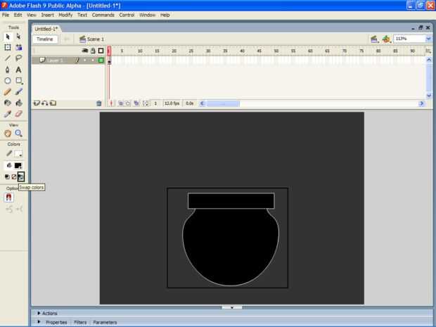Open the Modify menu
This screenshot has height=327, width=436.
click(65, 15)
